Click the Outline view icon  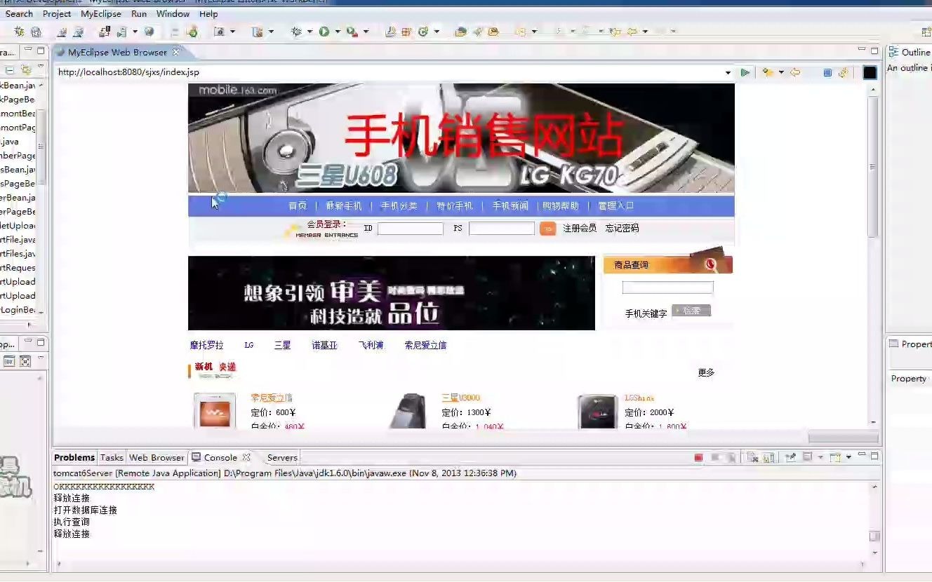(893, 52)
